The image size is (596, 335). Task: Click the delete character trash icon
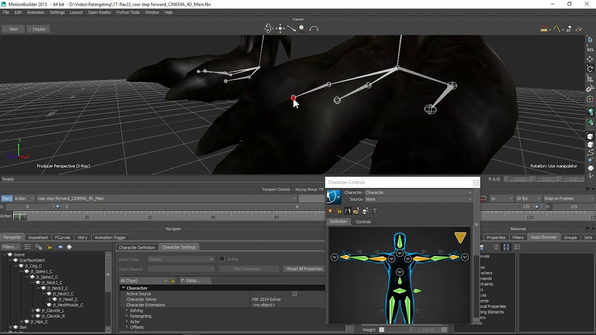pos(375,210)
